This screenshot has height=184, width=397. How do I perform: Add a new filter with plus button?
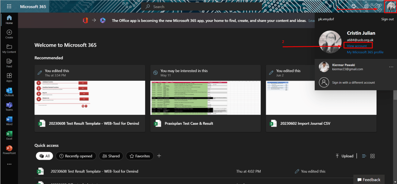(159, 156)
